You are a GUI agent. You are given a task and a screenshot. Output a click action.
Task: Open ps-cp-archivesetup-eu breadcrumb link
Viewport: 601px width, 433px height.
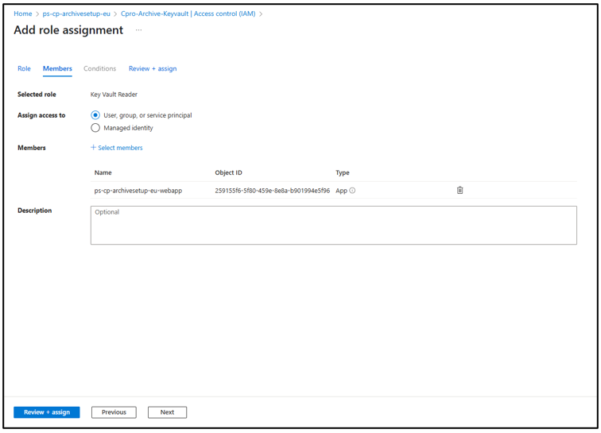(x=76, y=14)
